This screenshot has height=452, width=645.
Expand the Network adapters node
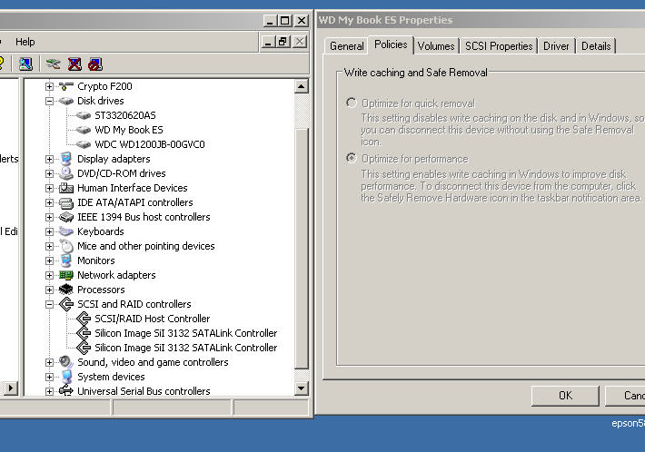pos(49,275)
